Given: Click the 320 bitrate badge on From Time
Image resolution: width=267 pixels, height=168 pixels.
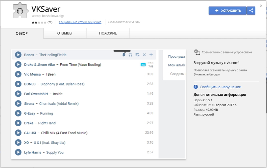Looking at the screenshot, I should tap(143, 65).
